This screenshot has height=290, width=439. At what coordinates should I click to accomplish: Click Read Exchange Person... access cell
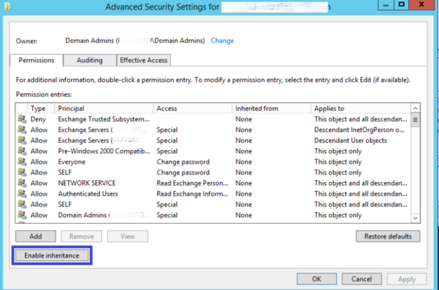[x=192, y=183]
